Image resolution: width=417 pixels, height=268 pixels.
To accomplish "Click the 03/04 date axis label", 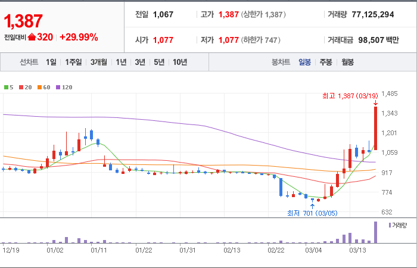I will (x=313, y=250).
